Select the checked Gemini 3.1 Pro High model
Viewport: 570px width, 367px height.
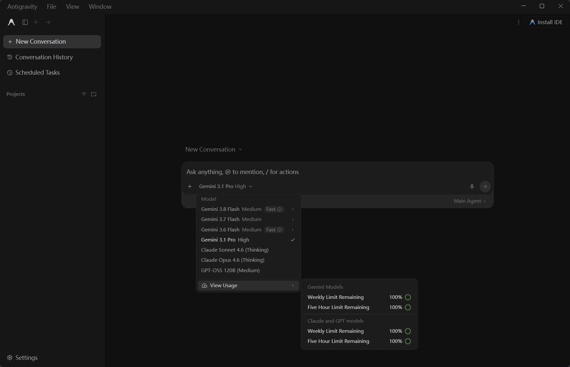(x=248, y=240)
